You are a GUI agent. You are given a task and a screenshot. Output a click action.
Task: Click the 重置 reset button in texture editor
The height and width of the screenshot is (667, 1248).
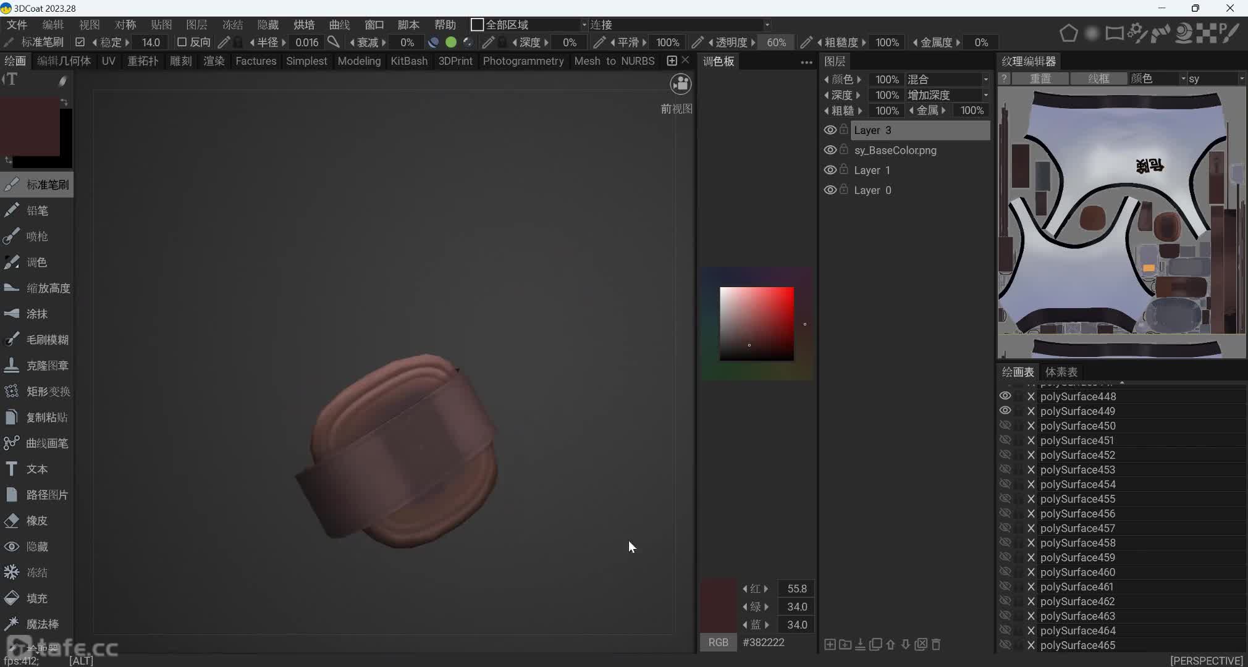pyautogui.click(x=1040, y=78)
